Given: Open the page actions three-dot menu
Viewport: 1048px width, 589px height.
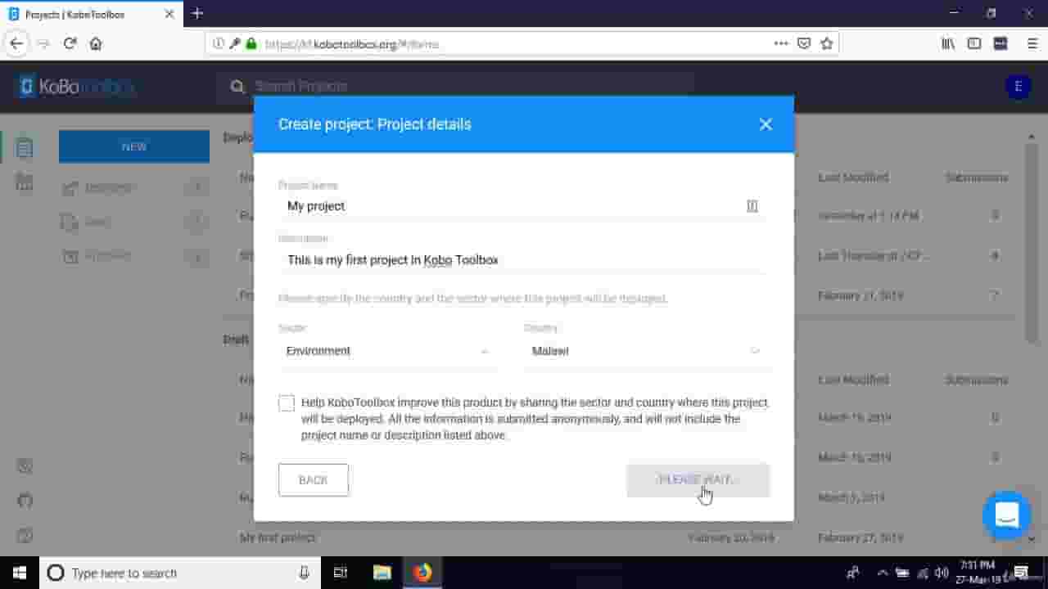Looking at the screenshot, I should tap(780, 43).
